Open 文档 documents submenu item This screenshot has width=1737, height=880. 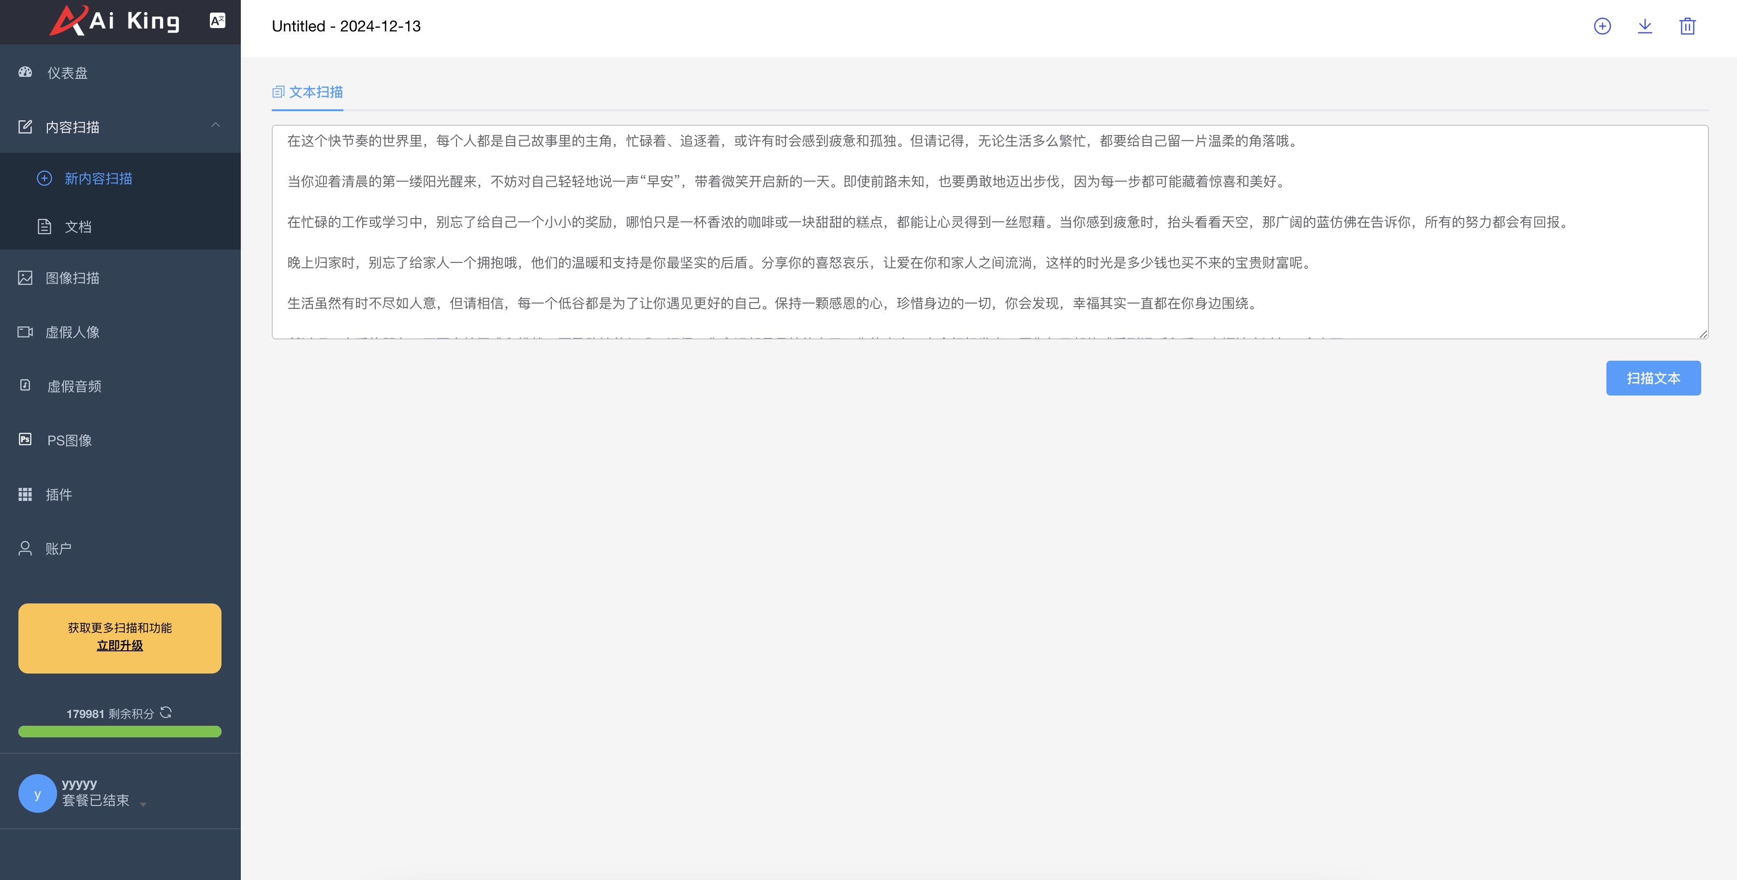(77, 227)
